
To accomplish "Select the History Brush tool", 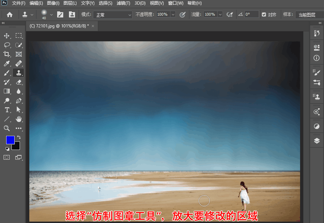I will coord(7,82).
